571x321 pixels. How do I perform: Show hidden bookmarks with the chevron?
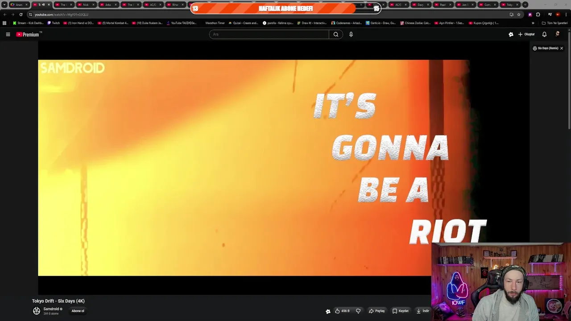click(533, 23)
